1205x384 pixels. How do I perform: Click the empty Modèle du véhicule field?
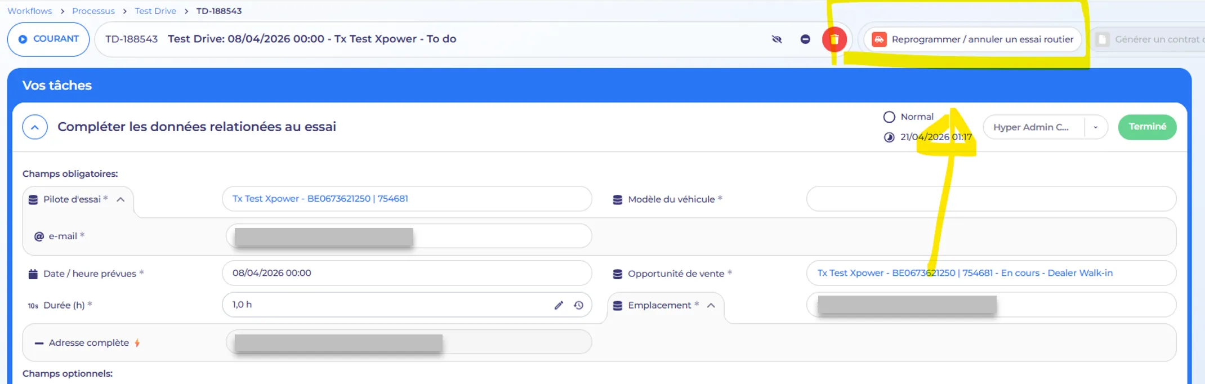pos(991,199)
